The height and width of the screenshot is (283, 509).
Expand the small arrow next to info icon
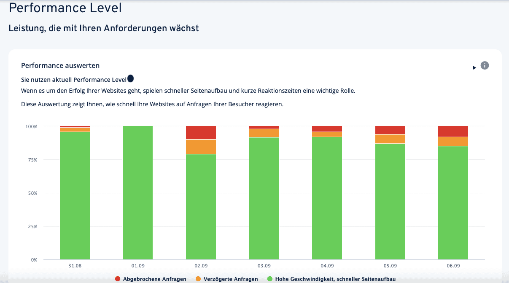tap(474, 67)
